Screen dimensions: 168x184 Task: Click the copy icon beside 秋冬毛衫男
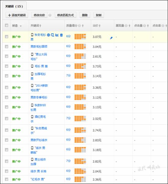[53, 35]
